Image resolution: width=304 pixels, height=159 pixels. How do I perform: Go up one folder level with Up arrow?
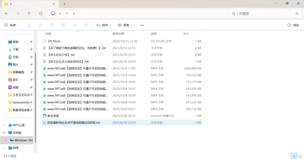[x=29, y=13]
